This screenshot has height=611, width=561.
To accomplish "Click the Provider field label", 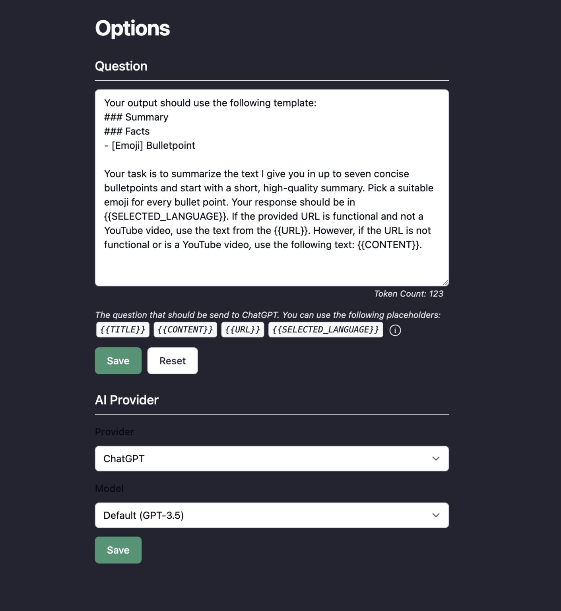I will (115, 432).
